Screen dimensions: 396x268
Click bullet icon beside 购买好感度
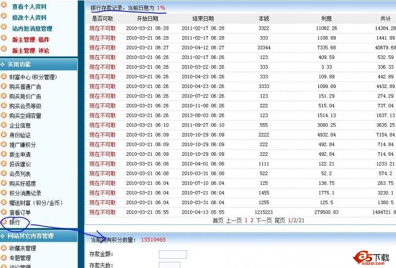click(4, 182)
